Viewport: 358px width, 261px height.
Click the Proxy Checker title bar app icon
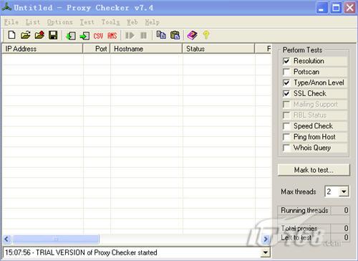6,7
